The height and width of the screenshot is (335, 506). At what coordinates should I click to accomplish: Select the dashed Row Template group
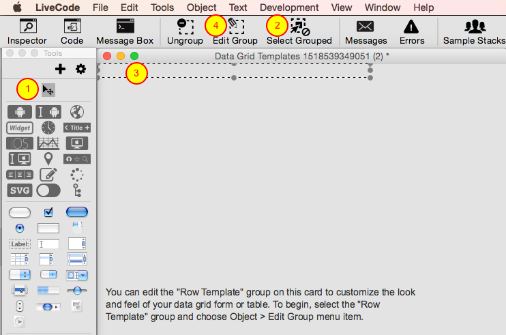coord(235,71)
